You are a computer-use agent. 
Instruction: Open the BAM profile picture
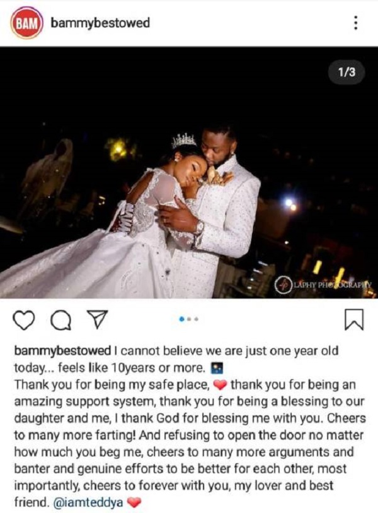pyautogui.click(x=27, y=23)
